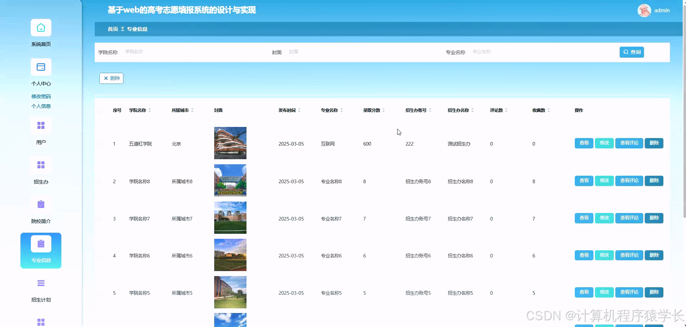This screenshot has width=686, height=327.
Task: Click 首页 in the breadcrumb bar
Action: pyautogui.click(x=112, y=29)
